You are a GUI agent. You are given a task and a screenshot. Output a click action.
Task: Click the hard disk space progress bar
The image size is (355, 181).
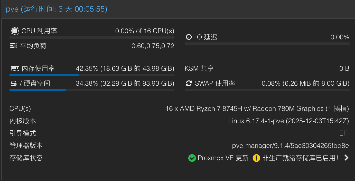point(92,90)
